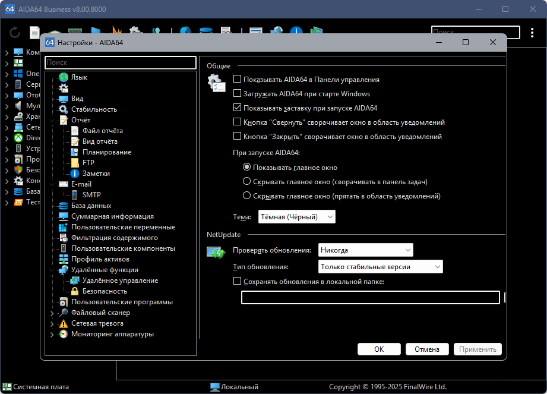
Task: Open Профиль активов settings page
Action: [x=100, y=259]
